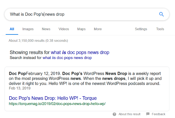This screenshot has height=118, width=175.
Task: Click the green torquemag.io URL
Action: pos(57,104)
